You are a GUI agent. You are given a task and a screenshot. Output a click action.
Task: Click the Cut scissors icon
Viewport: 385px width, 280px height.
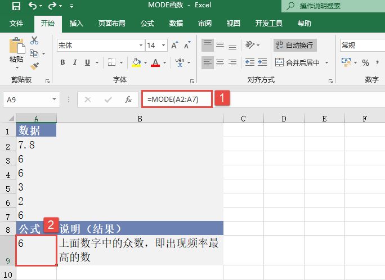pyautogui.click(x=34, y=40)
